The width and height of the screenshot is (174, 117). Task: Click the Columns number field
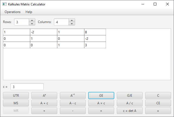[62, 22]
